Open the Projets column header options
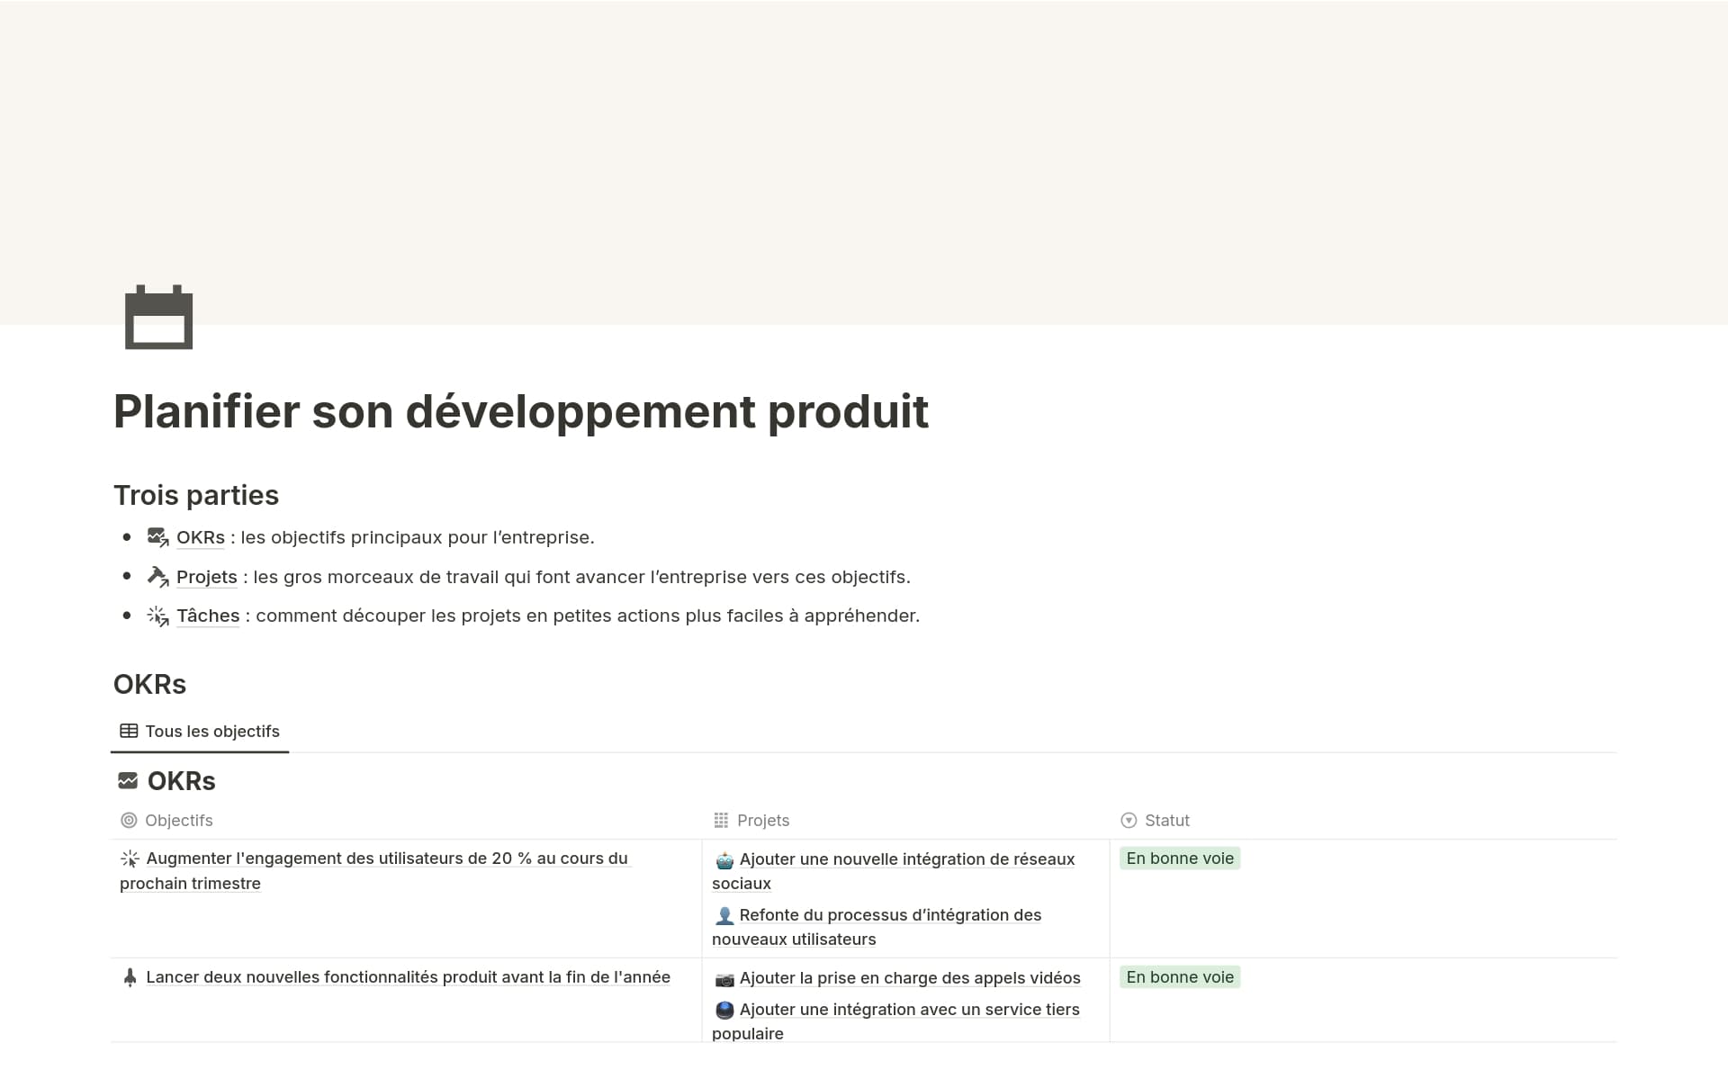 [762, 821]
